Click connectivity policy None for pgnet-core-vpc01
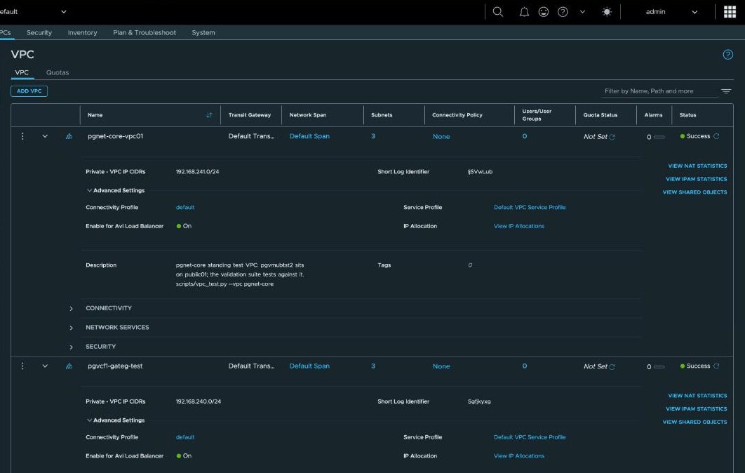The width and height of the screenshot is (745, 473). point(441,136)
